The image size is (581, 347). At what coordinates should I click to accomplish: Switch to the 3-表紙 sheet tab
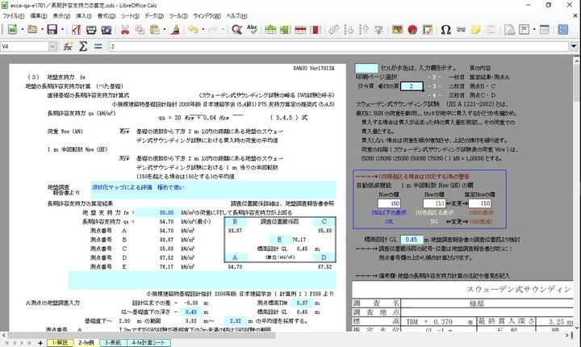pos(113,342)
